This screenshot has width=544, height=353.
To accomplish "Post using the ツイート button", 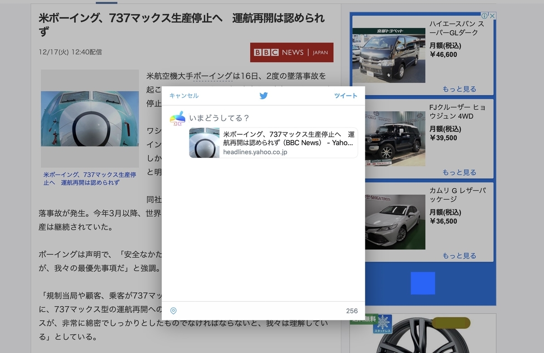I will (x=346, y=96).
